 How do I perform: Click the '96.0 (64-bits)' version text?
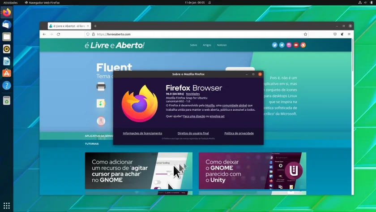click(x=175, y=94)
